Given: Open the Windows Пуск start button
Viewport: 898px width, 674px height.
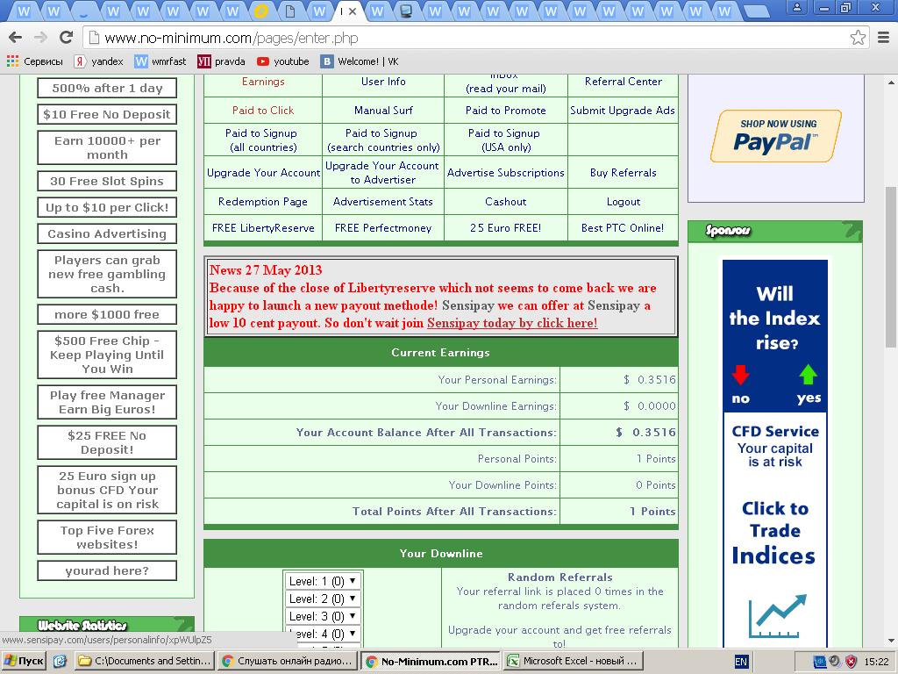Looking at the screenshot, I should tap(24, 661).
